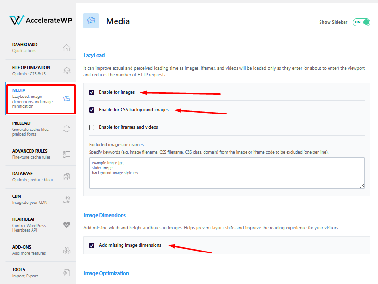Click the Advanced Rules list icon

[x=66, y=154]
